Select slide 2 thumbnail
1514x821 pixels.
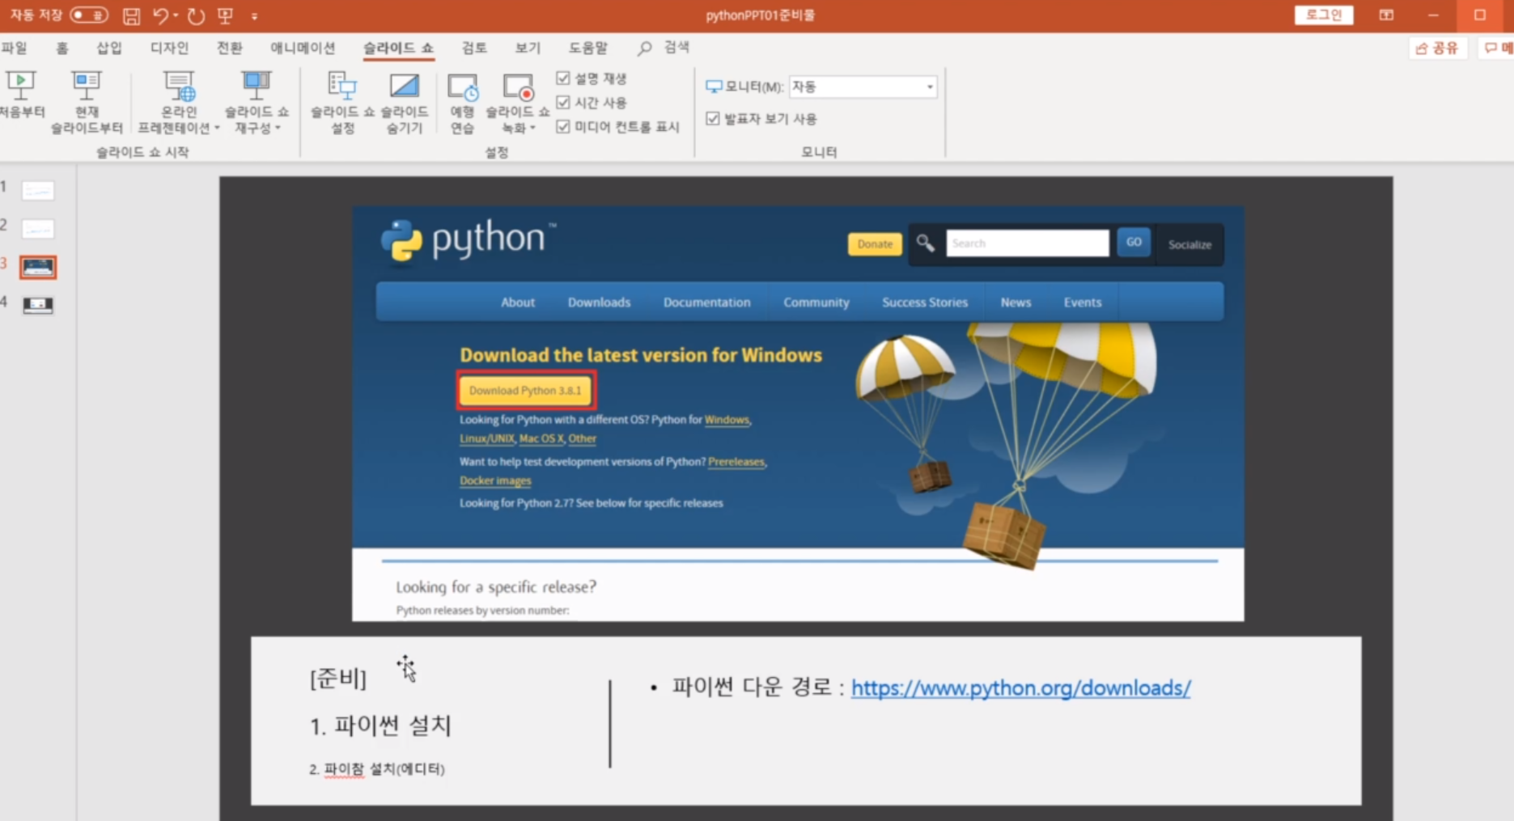[38, 229]
